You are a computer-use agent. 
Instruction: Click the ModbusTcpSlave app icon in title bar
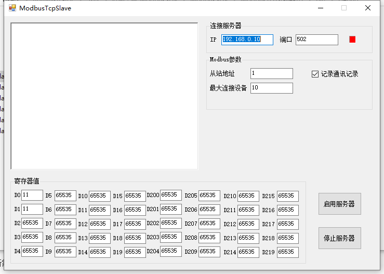tap(12, 8)
